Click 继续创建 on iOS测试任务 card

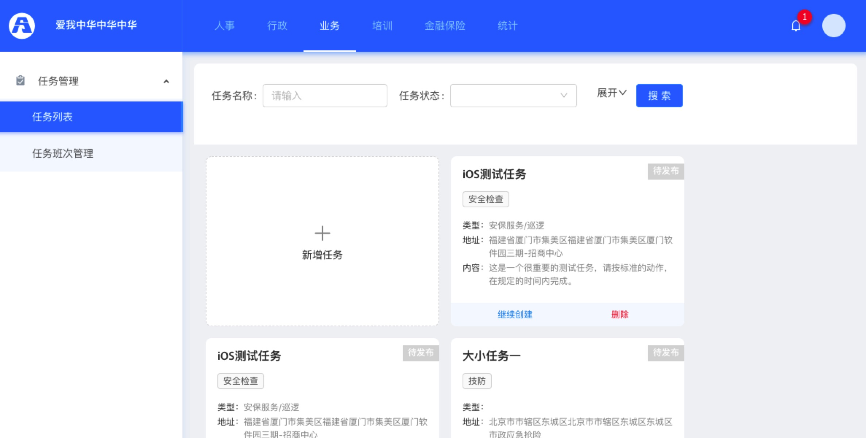click(x=515, y=314)
